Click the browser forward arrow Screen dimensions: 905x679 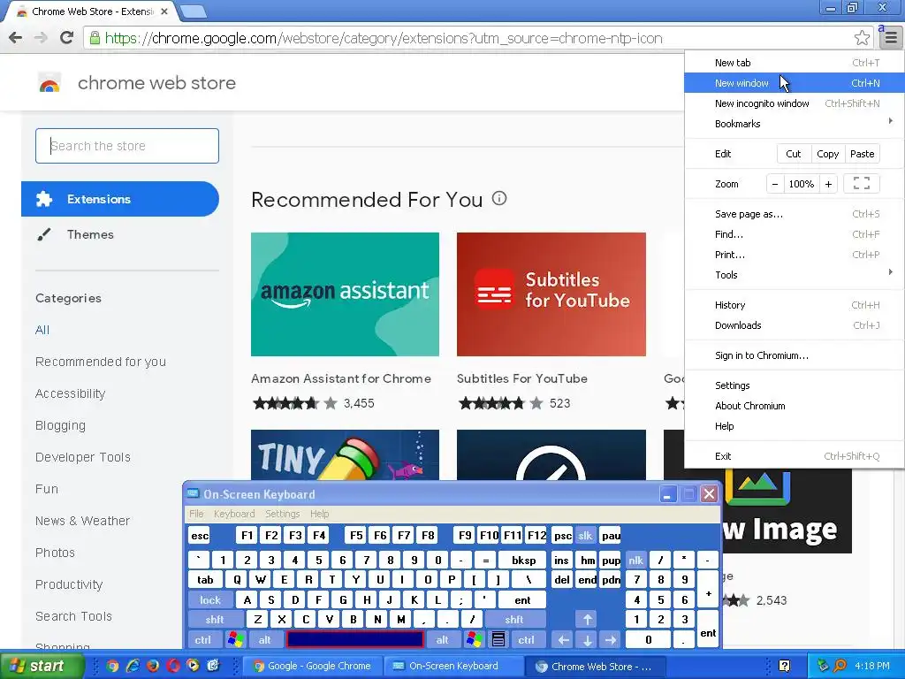pyautogui.click(x=41, y=38)
